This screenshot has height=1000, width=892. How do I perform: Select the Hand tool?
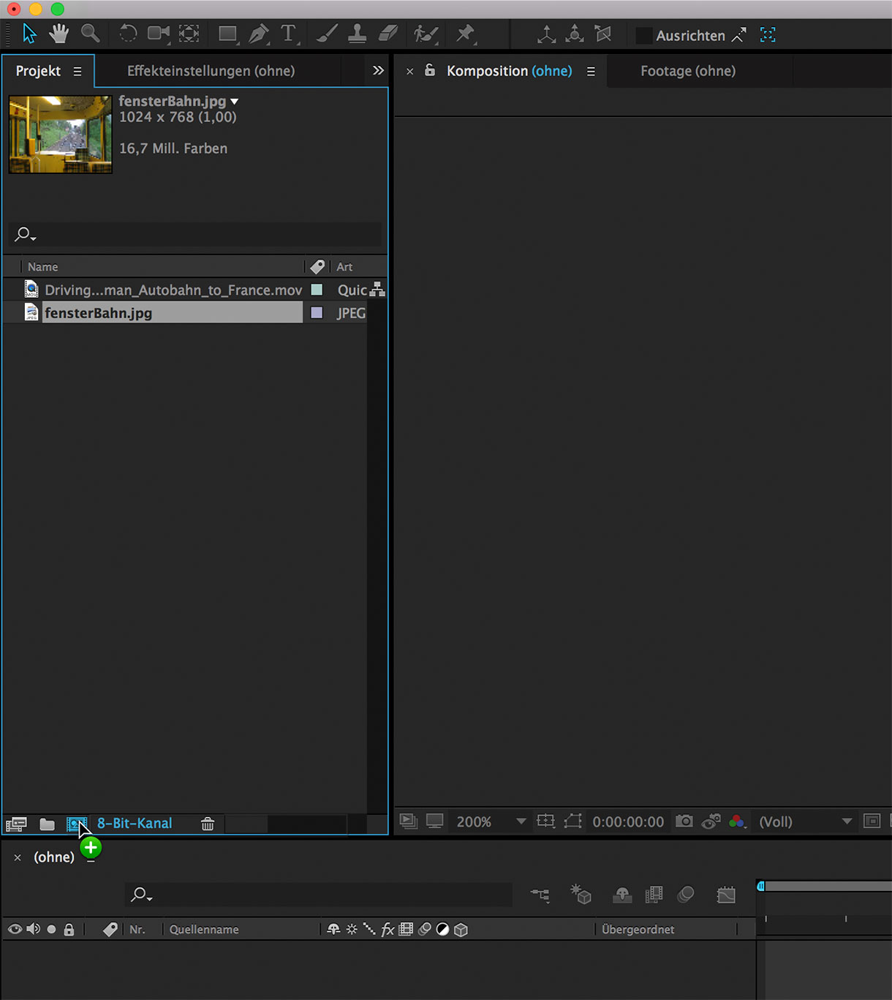click(x=58, y=34)
